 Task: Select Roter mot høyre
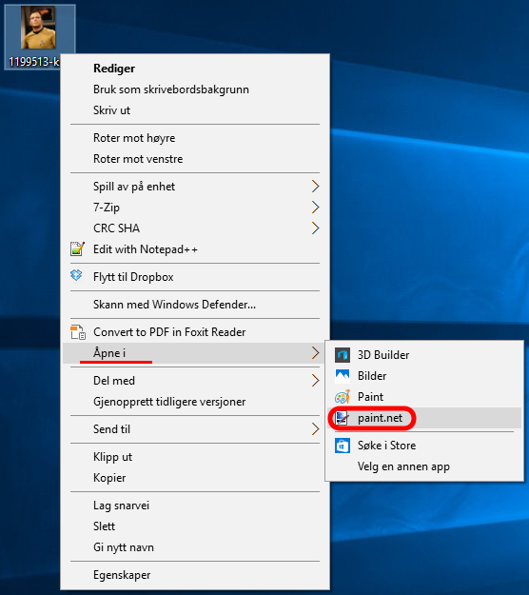click(134, 138)
